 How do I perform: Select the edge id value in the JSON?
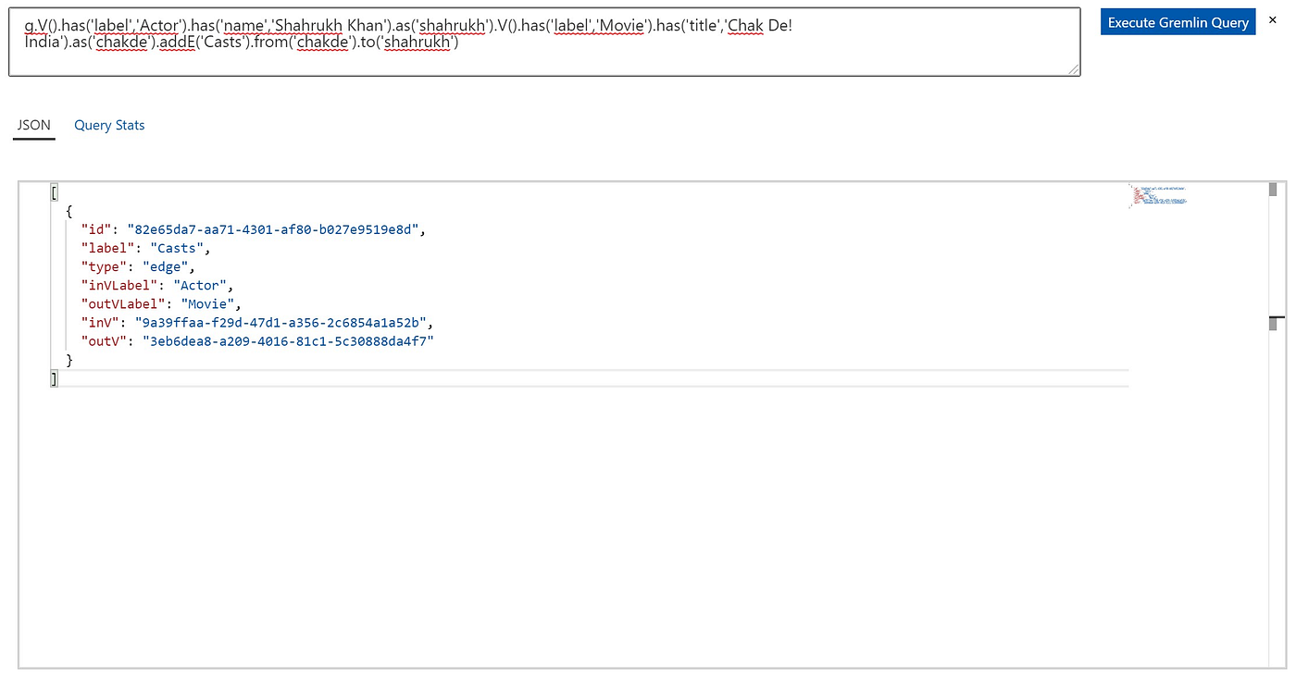(275, 228)
